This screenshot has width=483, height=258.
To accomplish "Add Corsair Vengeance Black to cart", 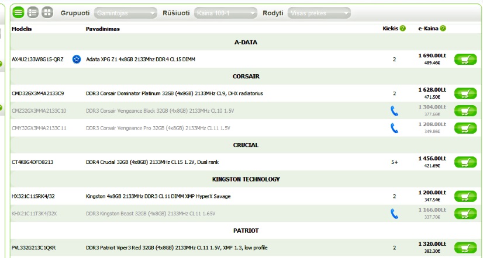I will 465,111.
